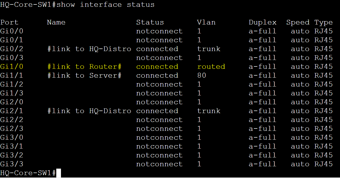Select the Gi2/1 port label

[11, 111]
